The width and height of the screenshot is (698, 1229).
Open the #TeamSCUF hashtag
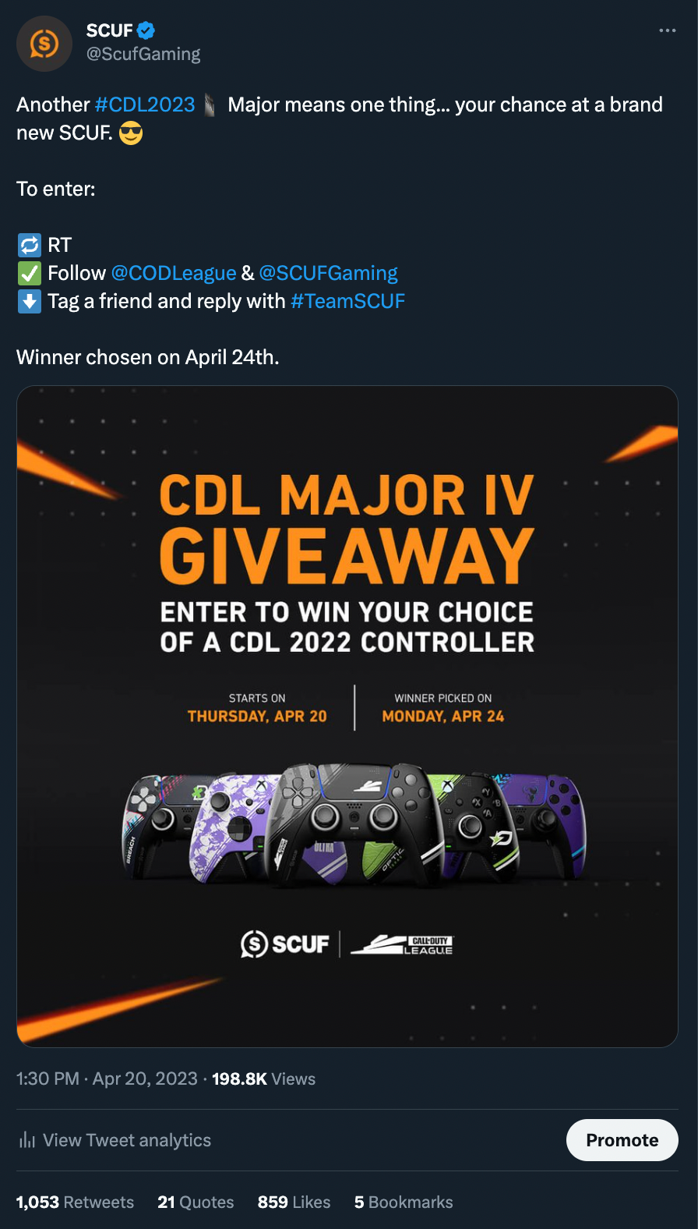(347, 301)
